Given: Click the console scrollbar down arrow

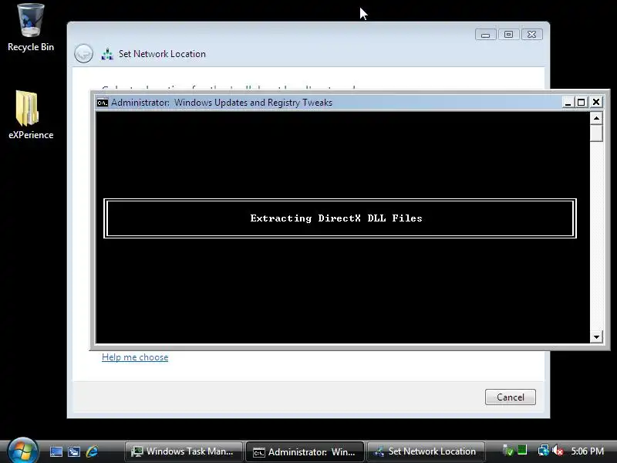Looking at the screenshot, I should pos(596,336).
